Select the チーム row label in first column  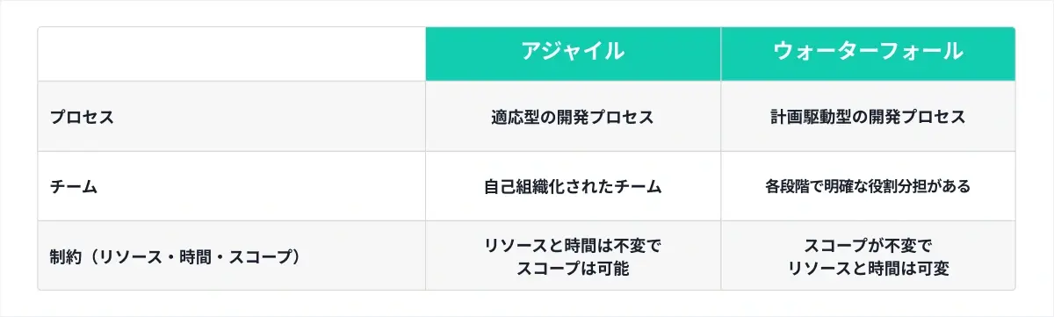pos(74,187)
